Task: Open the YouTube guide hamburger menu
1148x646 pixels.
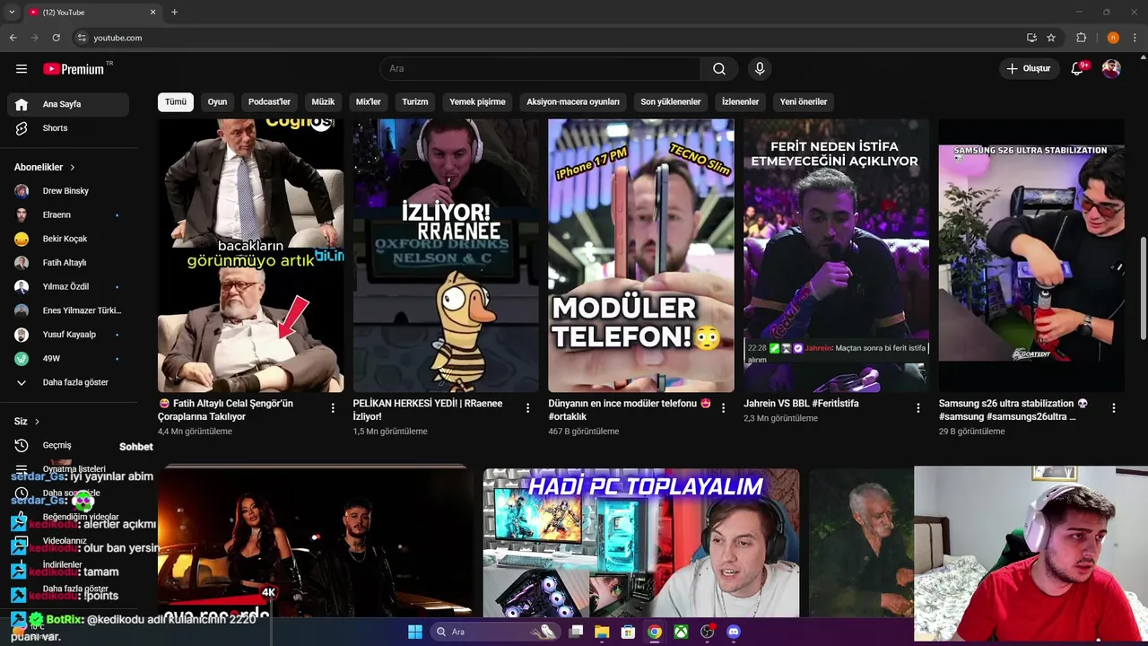Action: [22, 69]
